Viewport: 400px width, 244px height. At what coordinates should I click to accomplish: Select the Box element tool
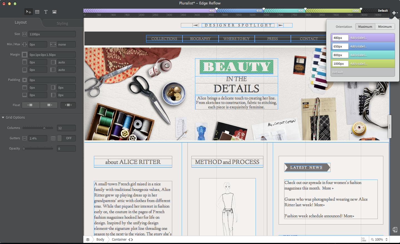click(x=37, y=12)
